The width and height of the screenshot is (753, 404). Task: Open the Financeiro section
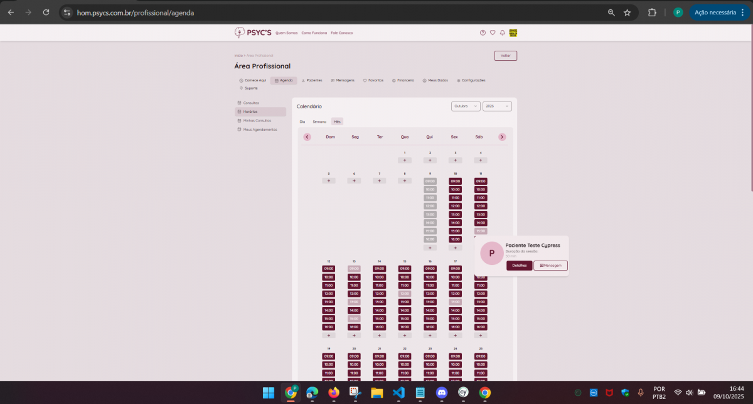coord(403,80)
